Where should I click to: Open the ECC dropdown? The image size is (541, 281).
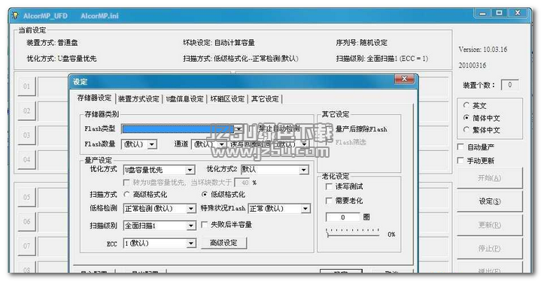[191, 243]
